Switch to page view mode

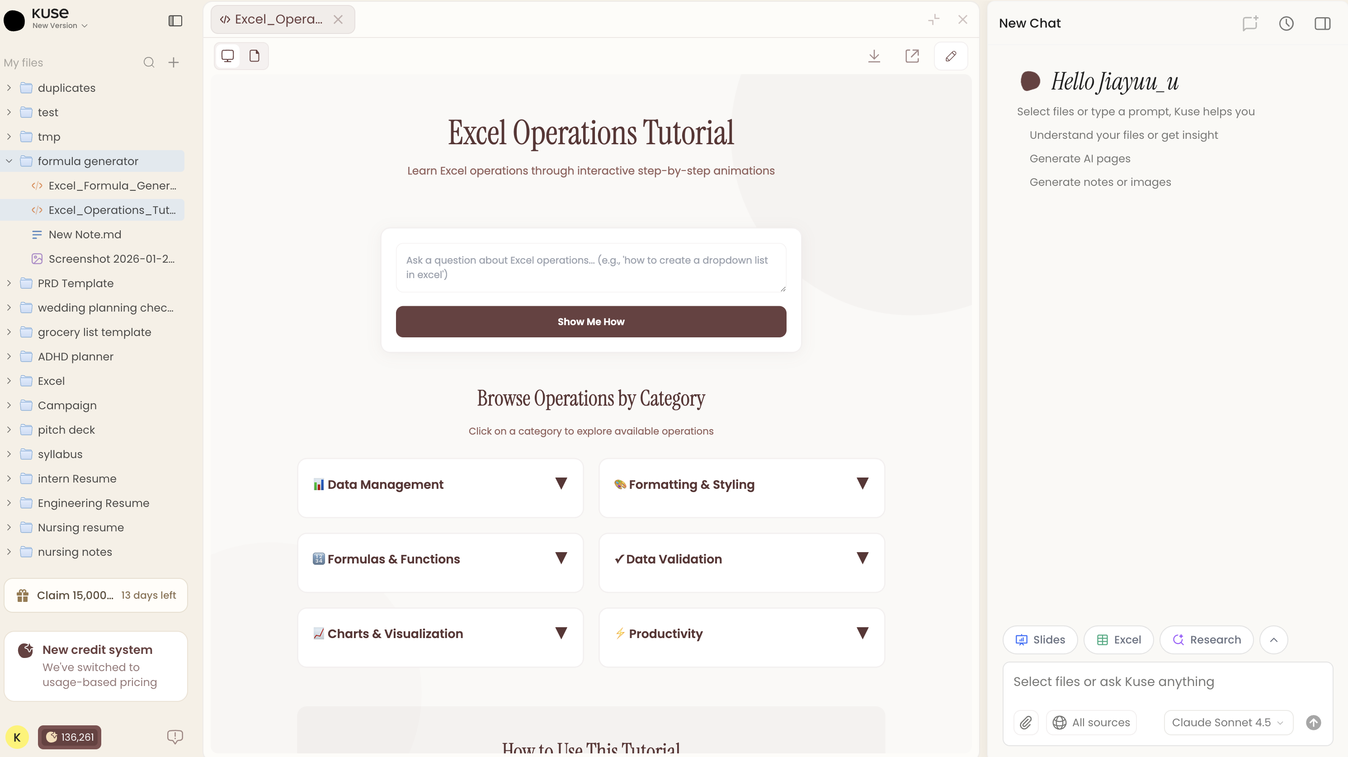(255, 56)
